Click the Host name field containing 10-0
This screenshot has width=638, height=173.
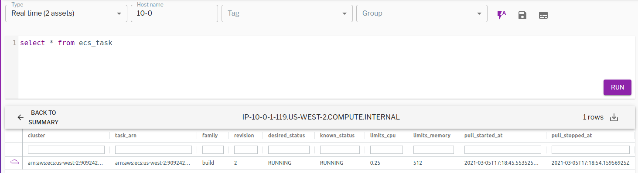tap(174, 13)
